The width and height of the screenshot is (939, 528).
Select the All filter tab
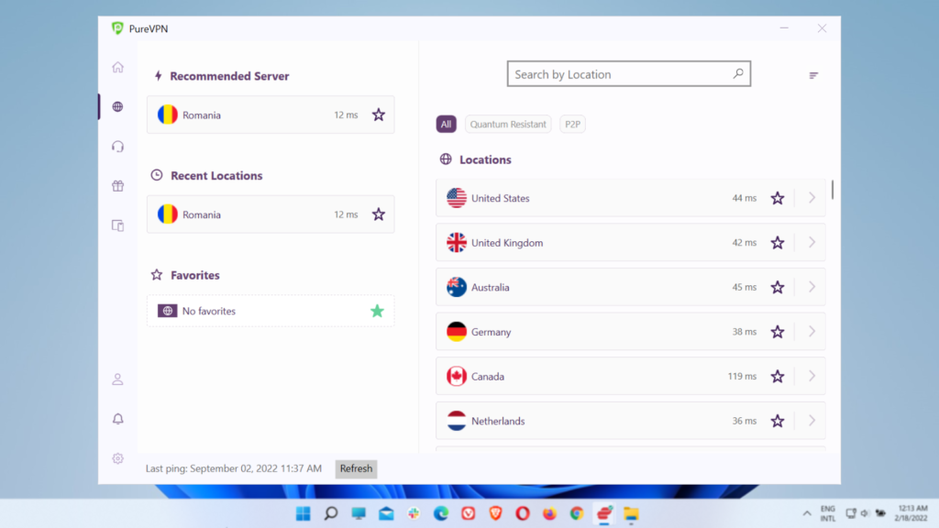click(x=447, y=124)
